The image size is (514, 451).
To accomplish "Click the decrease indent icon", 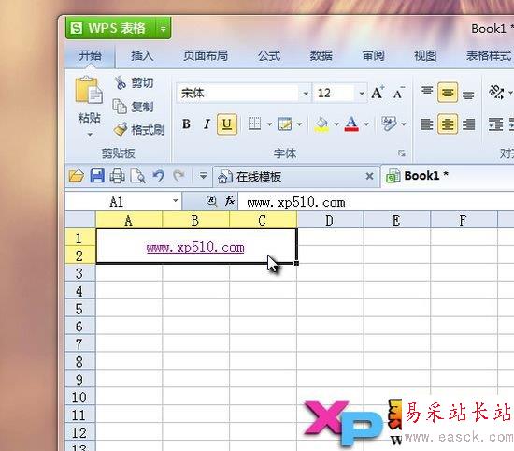I will click(495, 124).
